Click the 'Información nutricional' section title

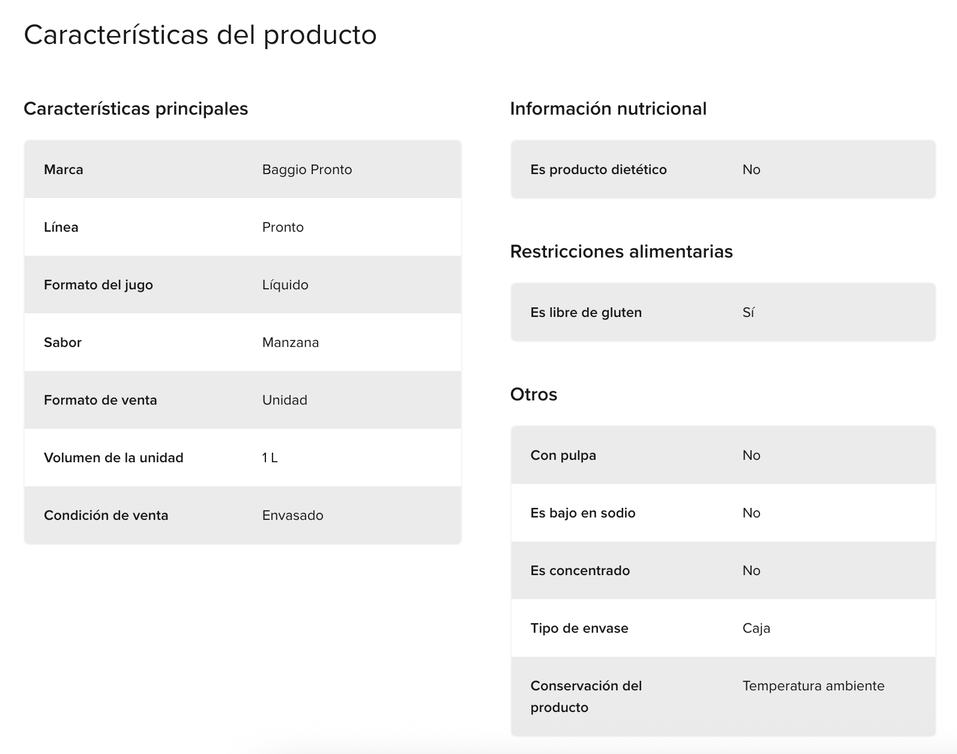[608, 109]
